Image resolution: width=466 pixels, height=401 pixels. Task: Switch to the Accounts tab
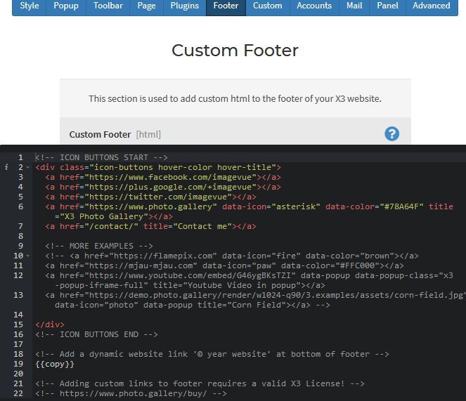(x=314, y=6)
